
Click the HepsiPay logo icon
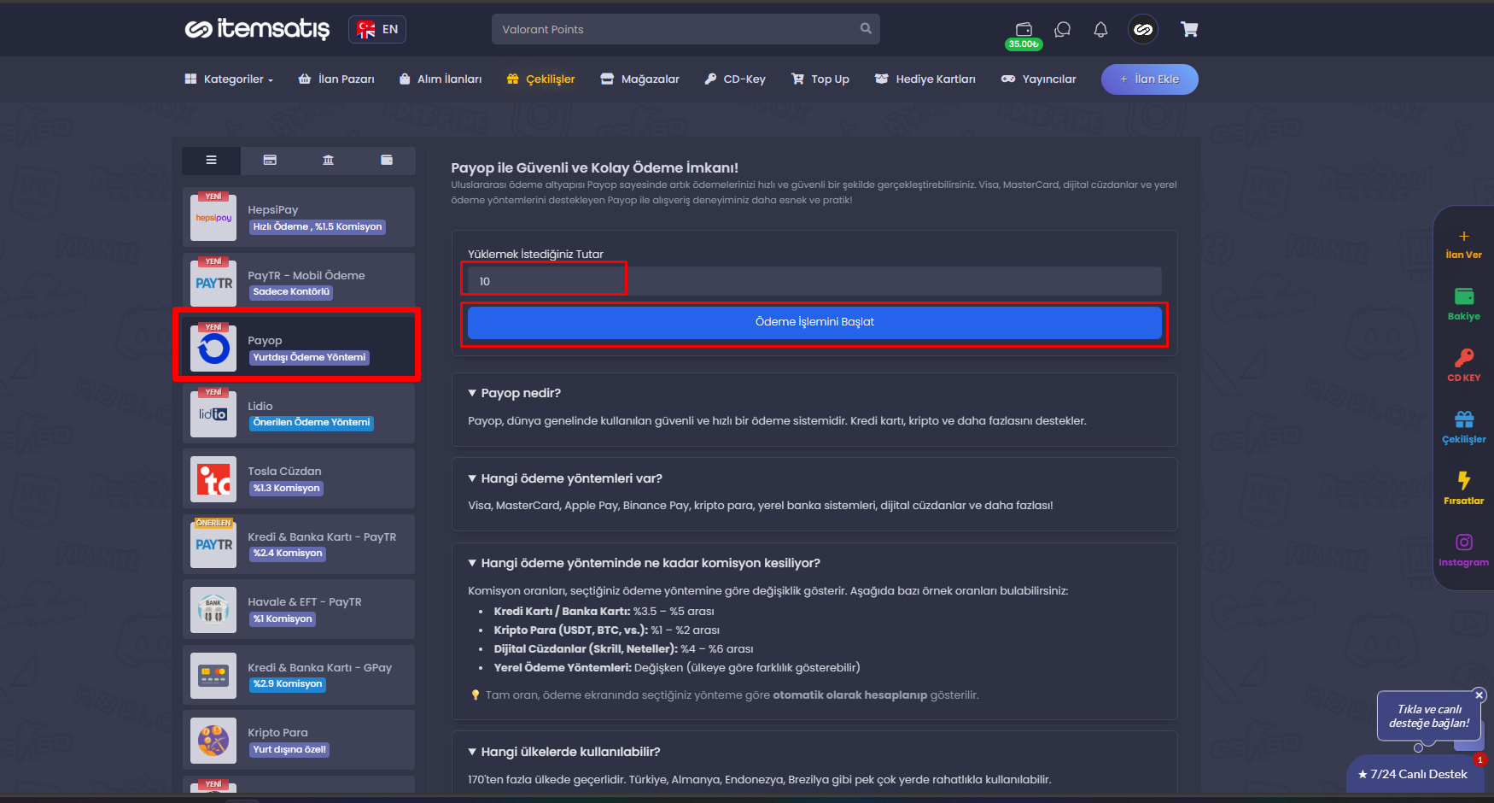click(x=213, y=218)
